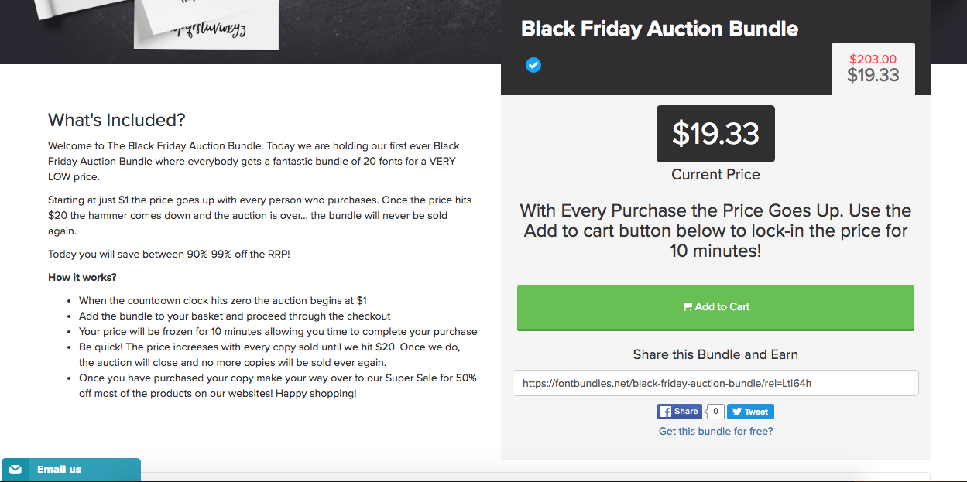Click the "Current Price" label
Image resolution: width=967 pixels, height=482 pixels.
click(715, 174)
